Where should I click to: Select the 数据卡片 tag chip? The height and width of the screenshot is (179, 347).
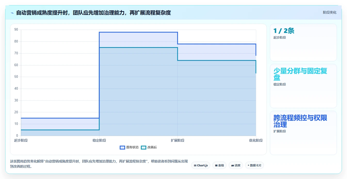point(254,165)
